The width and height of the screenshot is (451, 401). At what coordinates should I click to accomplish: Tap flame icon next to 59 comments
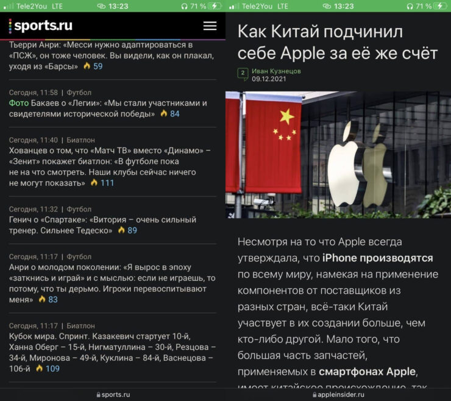tap(87, 66)
